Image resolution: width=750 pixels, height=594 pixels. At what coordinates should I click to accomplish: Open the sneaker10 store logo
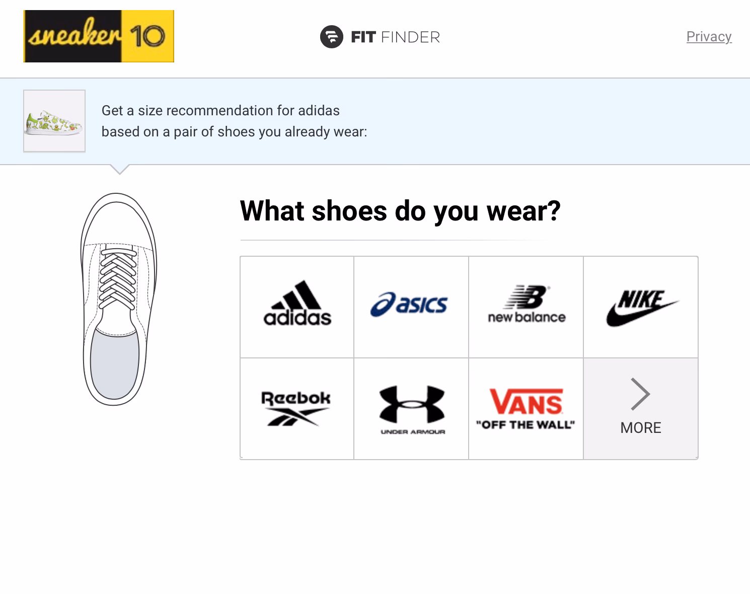[x=99, y=36]
